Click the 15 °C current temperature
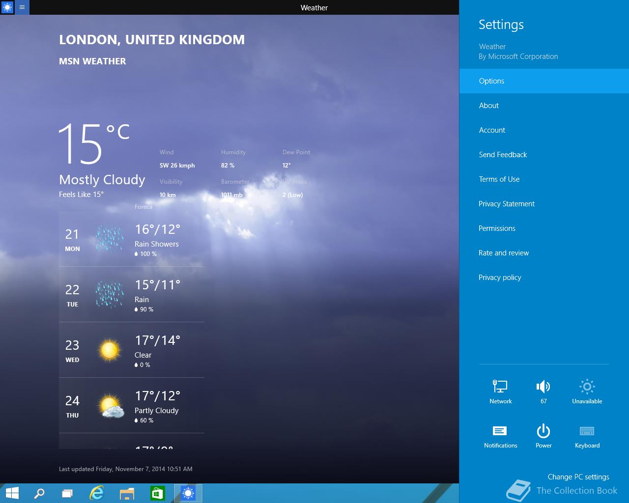This screenshot has height=503, width=629. coord(94,143)
